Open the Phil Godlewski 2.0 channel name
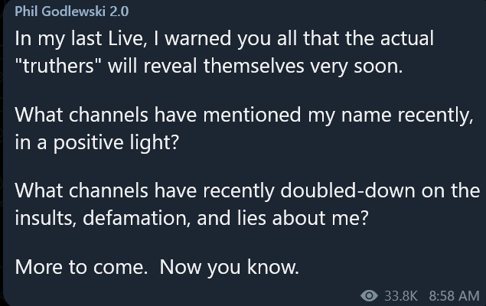Viewport: 486px width, 306px height. (72, 11)
